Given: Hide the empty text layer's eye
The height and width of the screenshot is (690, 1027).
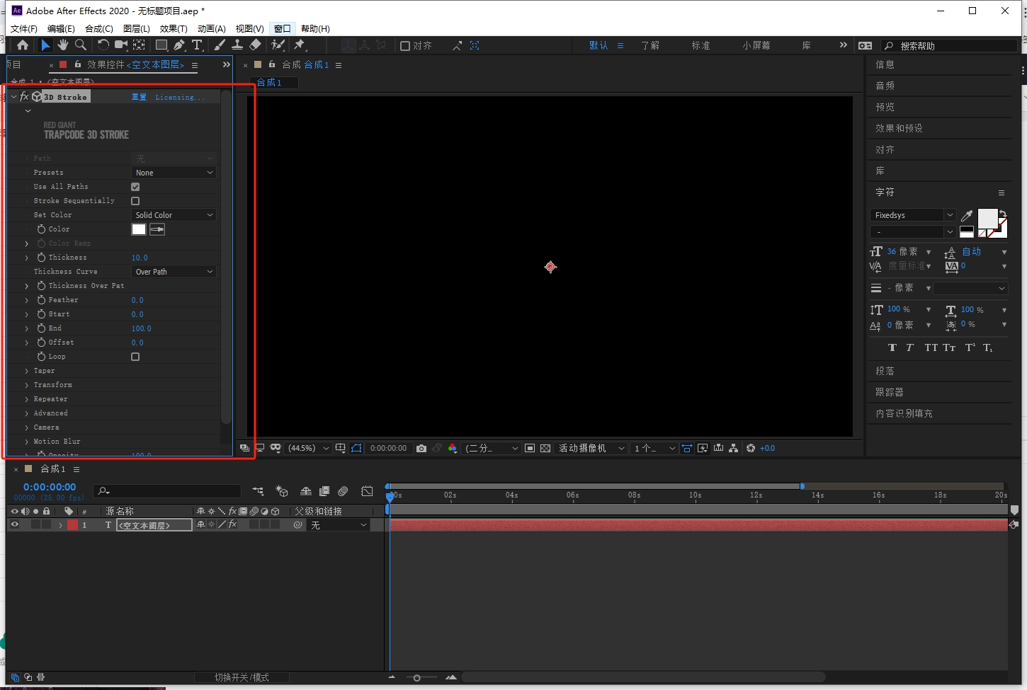Looking at the screenshot, I should (14, 524).
